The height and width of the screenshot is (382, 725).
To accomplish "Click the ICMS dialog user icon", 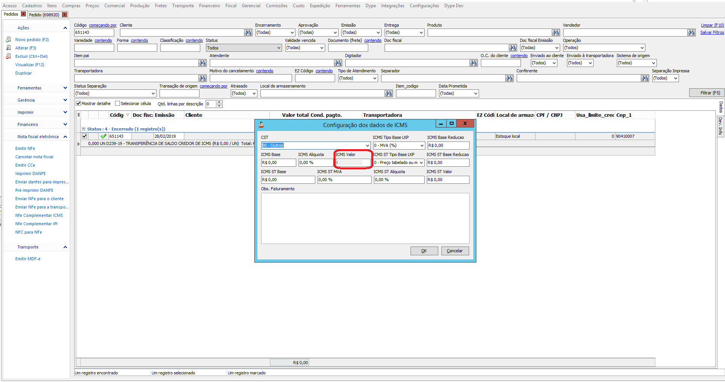I will (x=261, y=125).
